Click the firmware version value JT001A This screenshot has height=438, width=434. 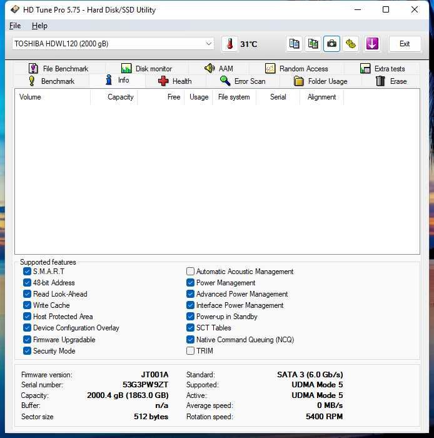coord(154,375)
